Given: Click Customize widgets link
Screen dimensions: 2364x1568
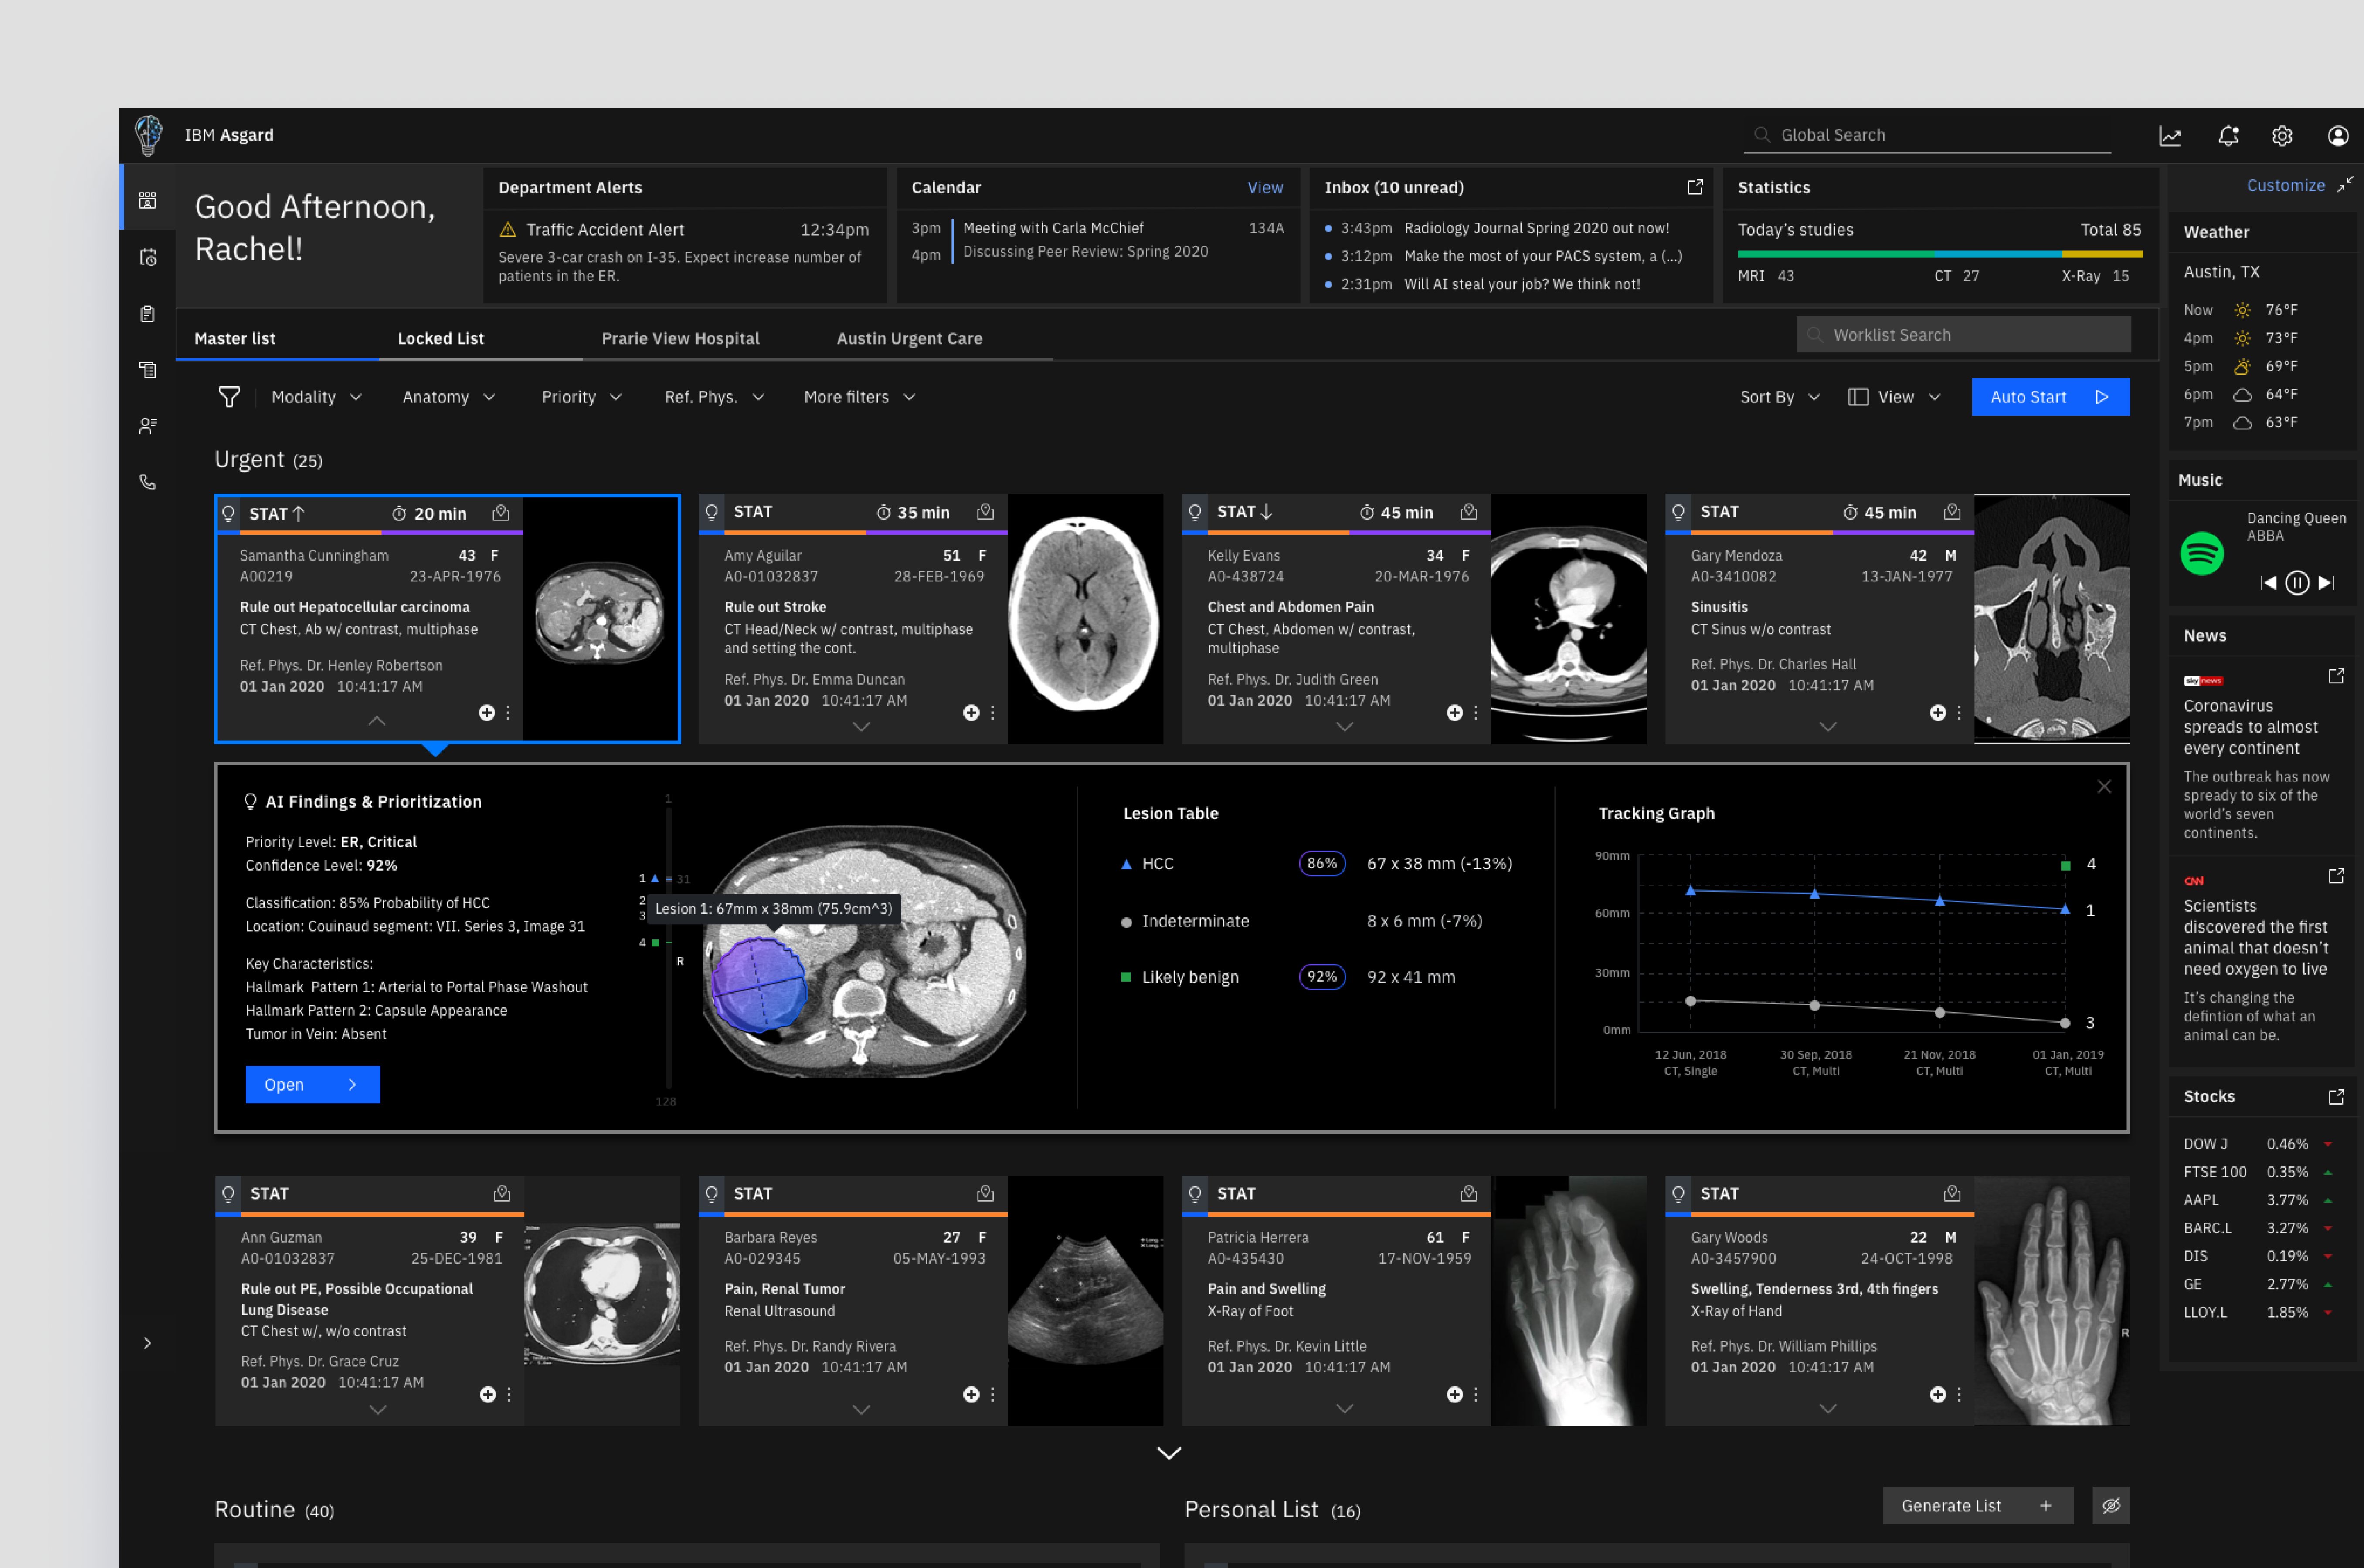Looking at the screenshot, I should 2285,186.
